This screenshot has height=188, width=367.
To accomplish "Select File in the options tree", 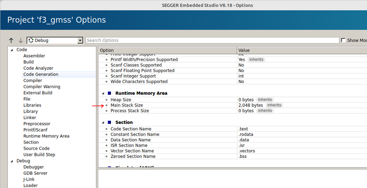I will [27, 99].
